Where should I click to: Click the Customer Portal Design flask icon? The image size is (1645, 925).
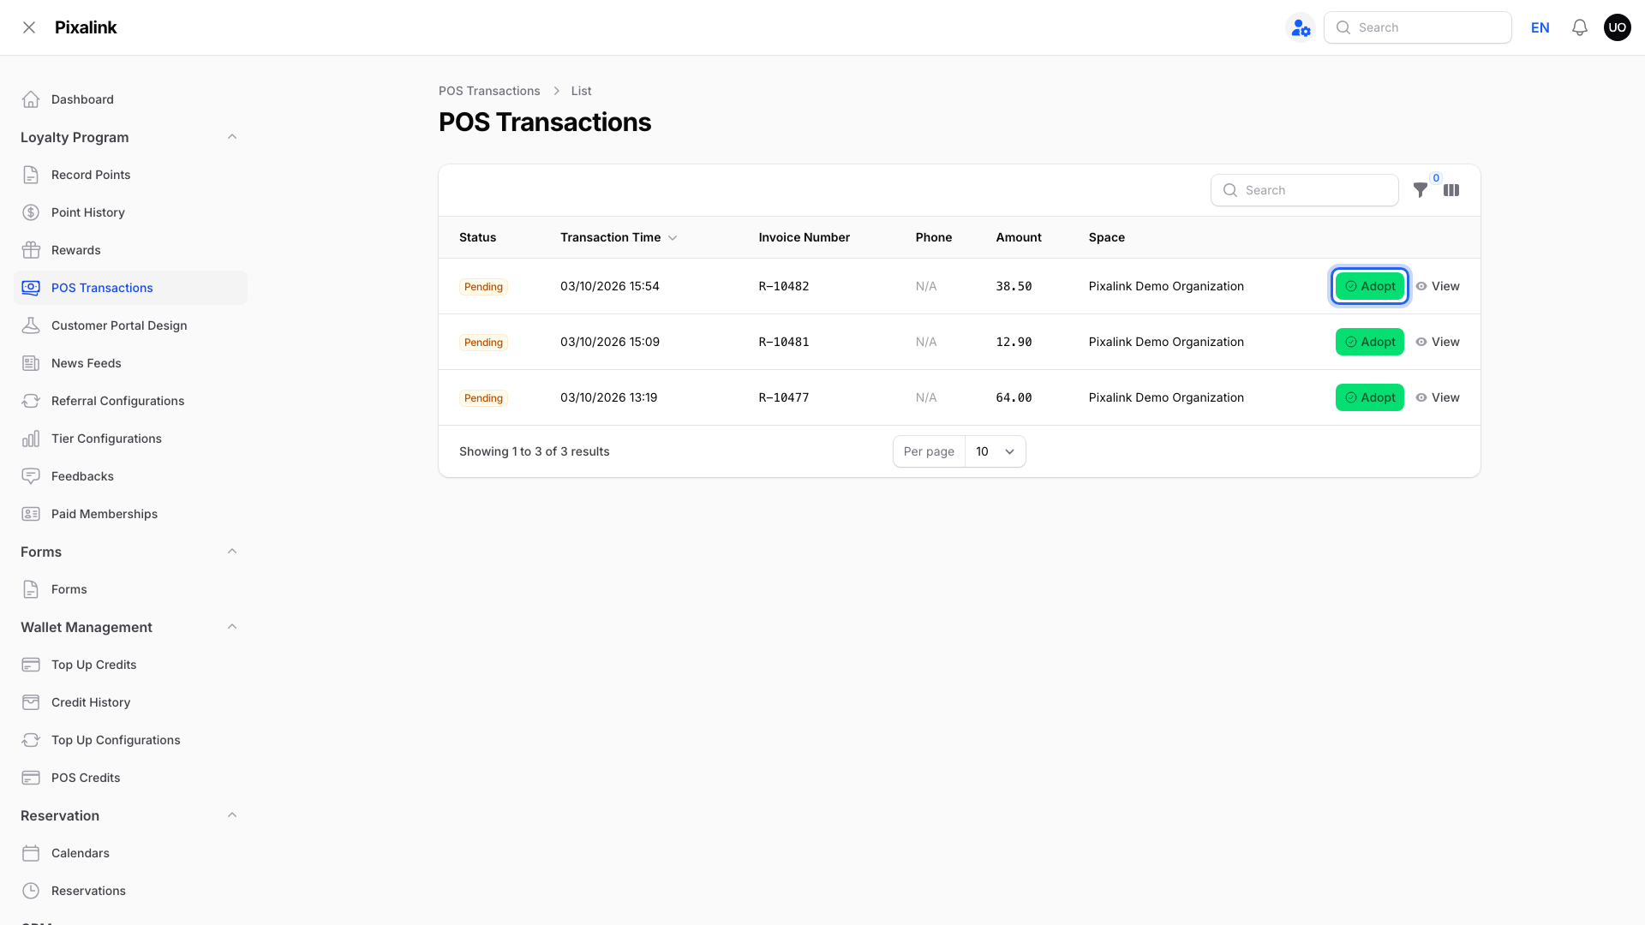point(31,325)
